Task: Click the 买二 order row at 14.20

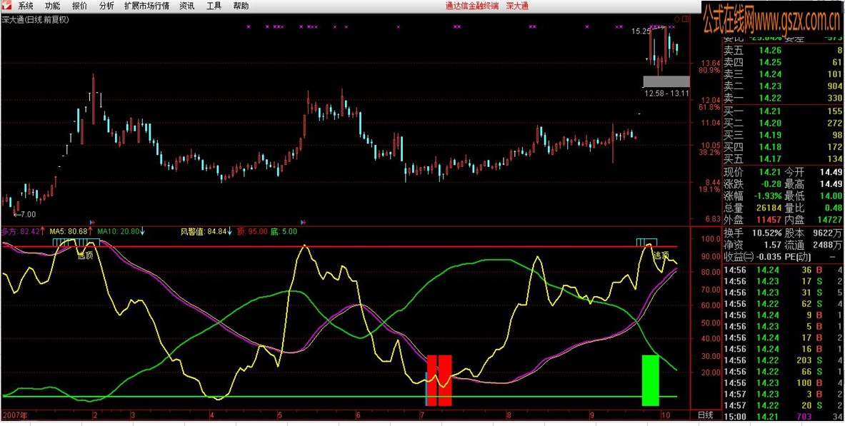Action: coord(782,123)
